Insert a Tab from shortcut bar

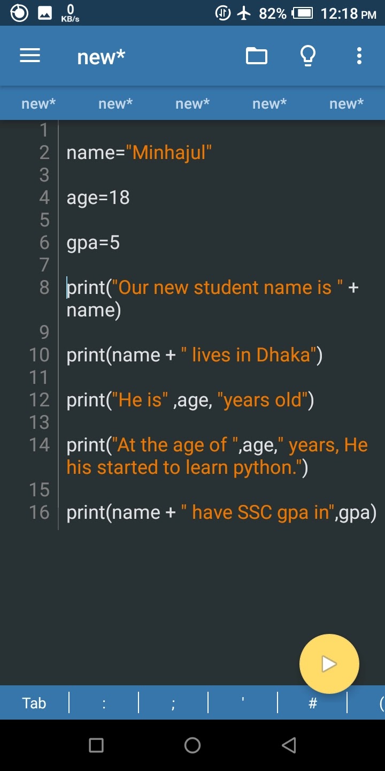[34, 702]
